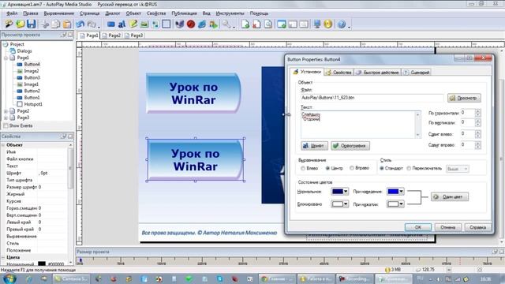This screenshot has height=284, width=505.
Task: Click the Один цвет button
Action: (450, 196)
